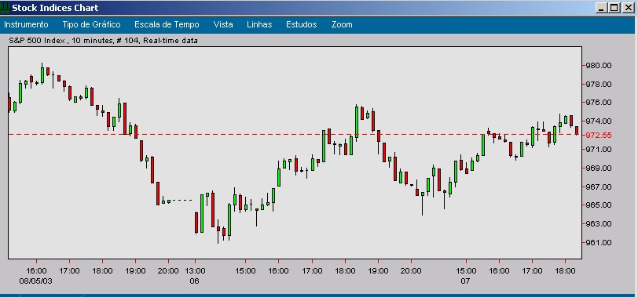The image size is (638, 297).
Task: Click the 971.00 price axis label
Action: [599, 150]
